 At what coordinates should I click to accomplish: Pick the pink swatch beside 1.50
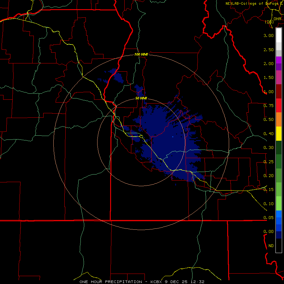[279, 78]
